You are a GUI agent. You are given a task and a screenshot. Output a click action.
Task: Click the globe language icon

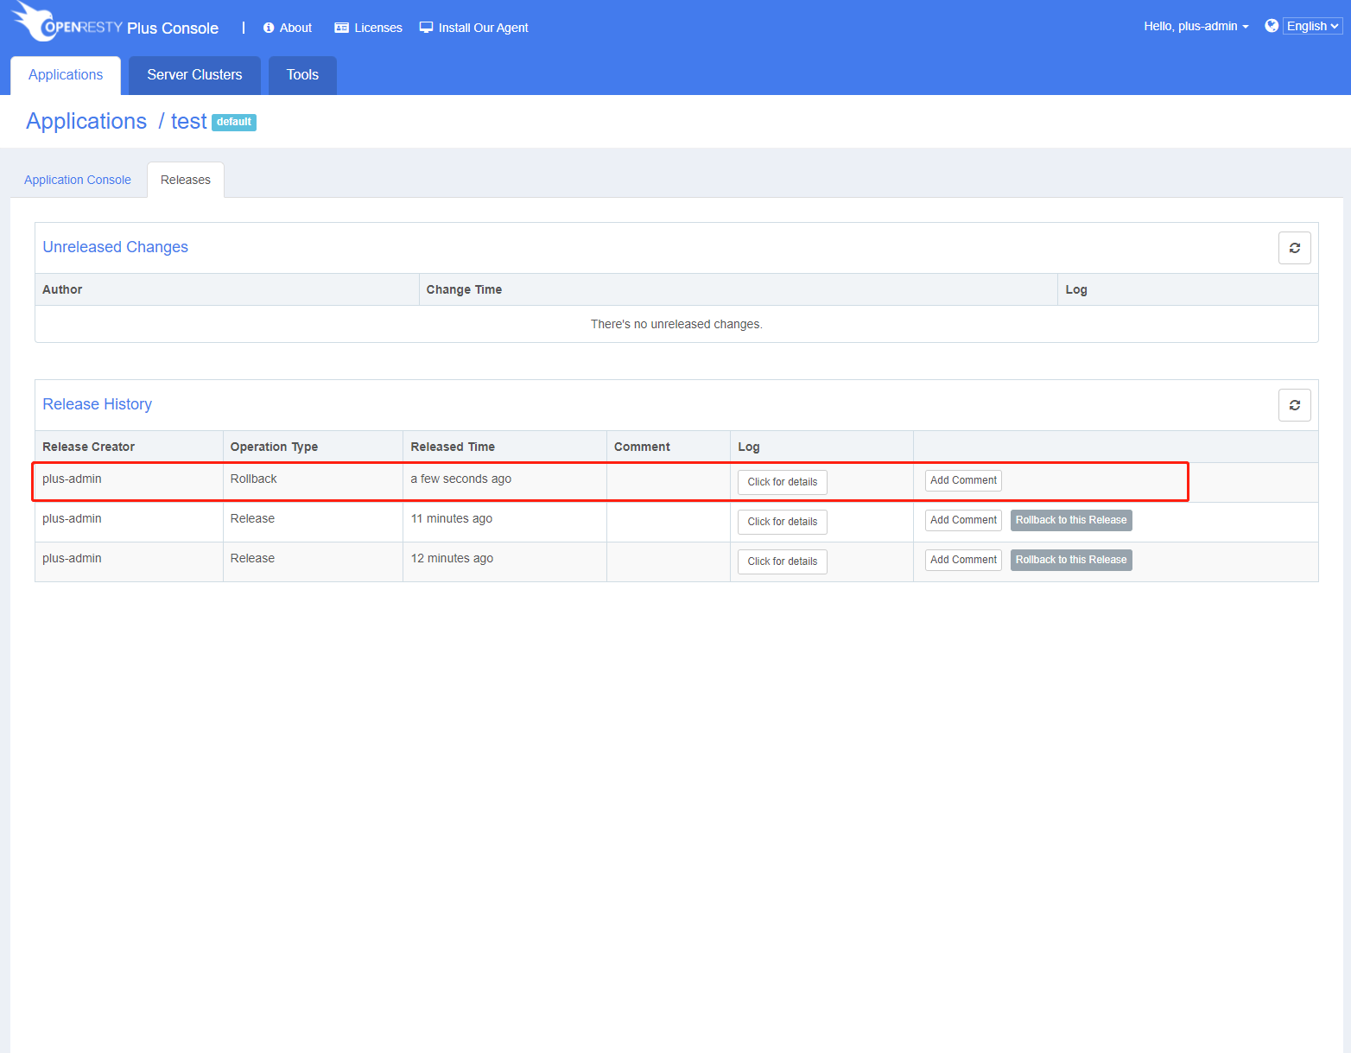pos(1272,26)
